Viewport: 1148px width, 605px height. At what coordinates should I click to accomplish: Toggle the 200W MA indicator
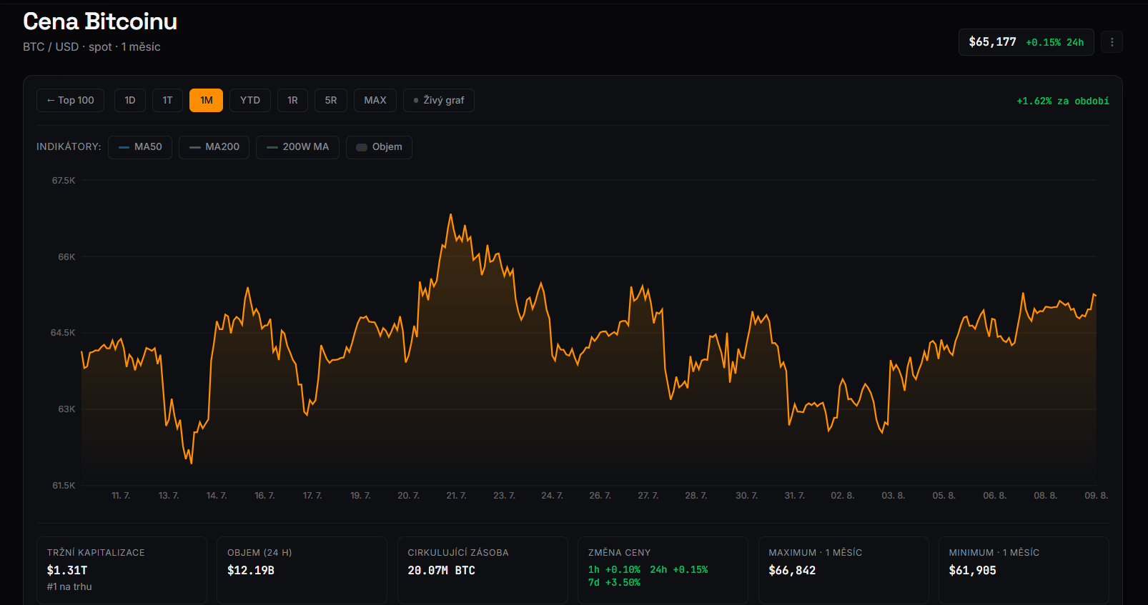tap(297, 147)
